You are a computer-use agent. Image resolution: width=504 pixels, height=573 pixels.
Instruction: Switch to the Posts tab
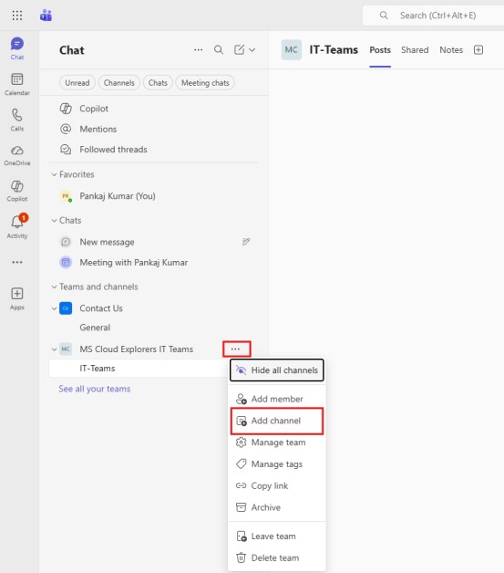tap(380, 50)
